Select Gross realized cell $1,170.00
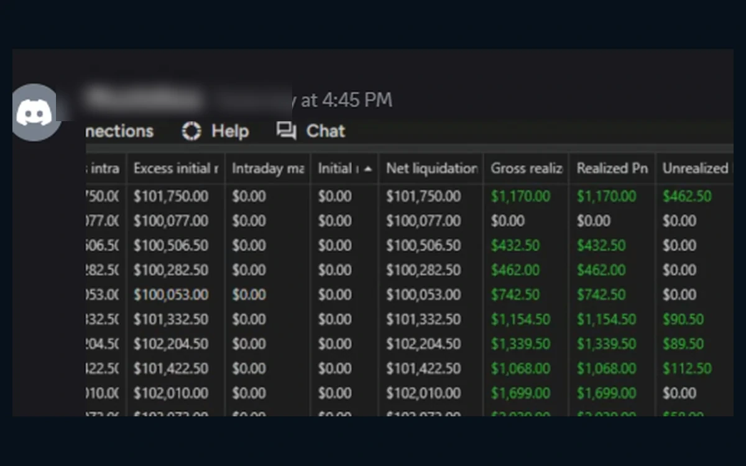The height and width of the screenshot is (466, 746). [521, 196]
